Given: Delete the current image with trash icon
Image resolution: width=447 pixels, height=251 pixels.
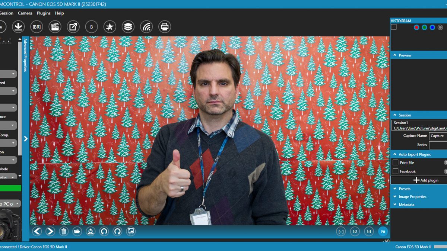Looking at the screenshot, I should point(64,231).
